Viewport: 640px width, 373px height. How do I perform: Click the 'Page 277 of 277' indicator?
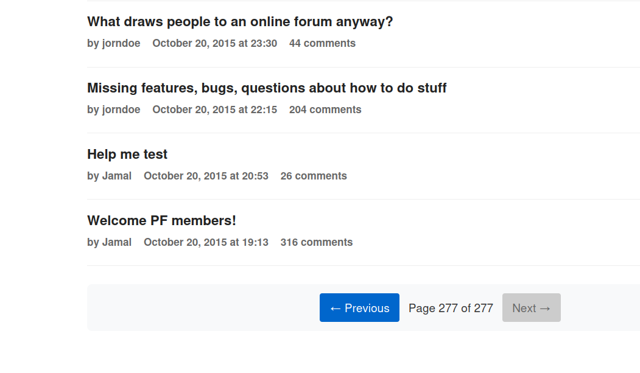[451, 308]
